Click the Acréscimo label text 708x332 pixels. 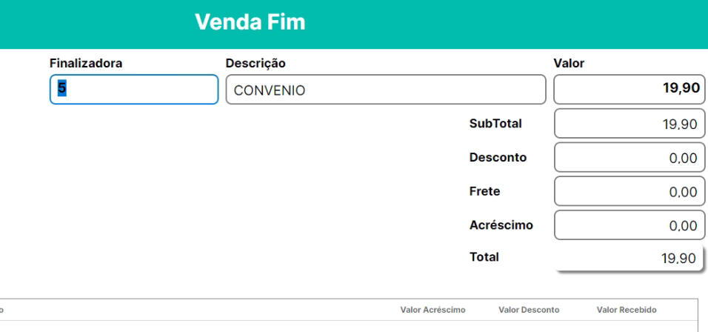coord(501,225)
